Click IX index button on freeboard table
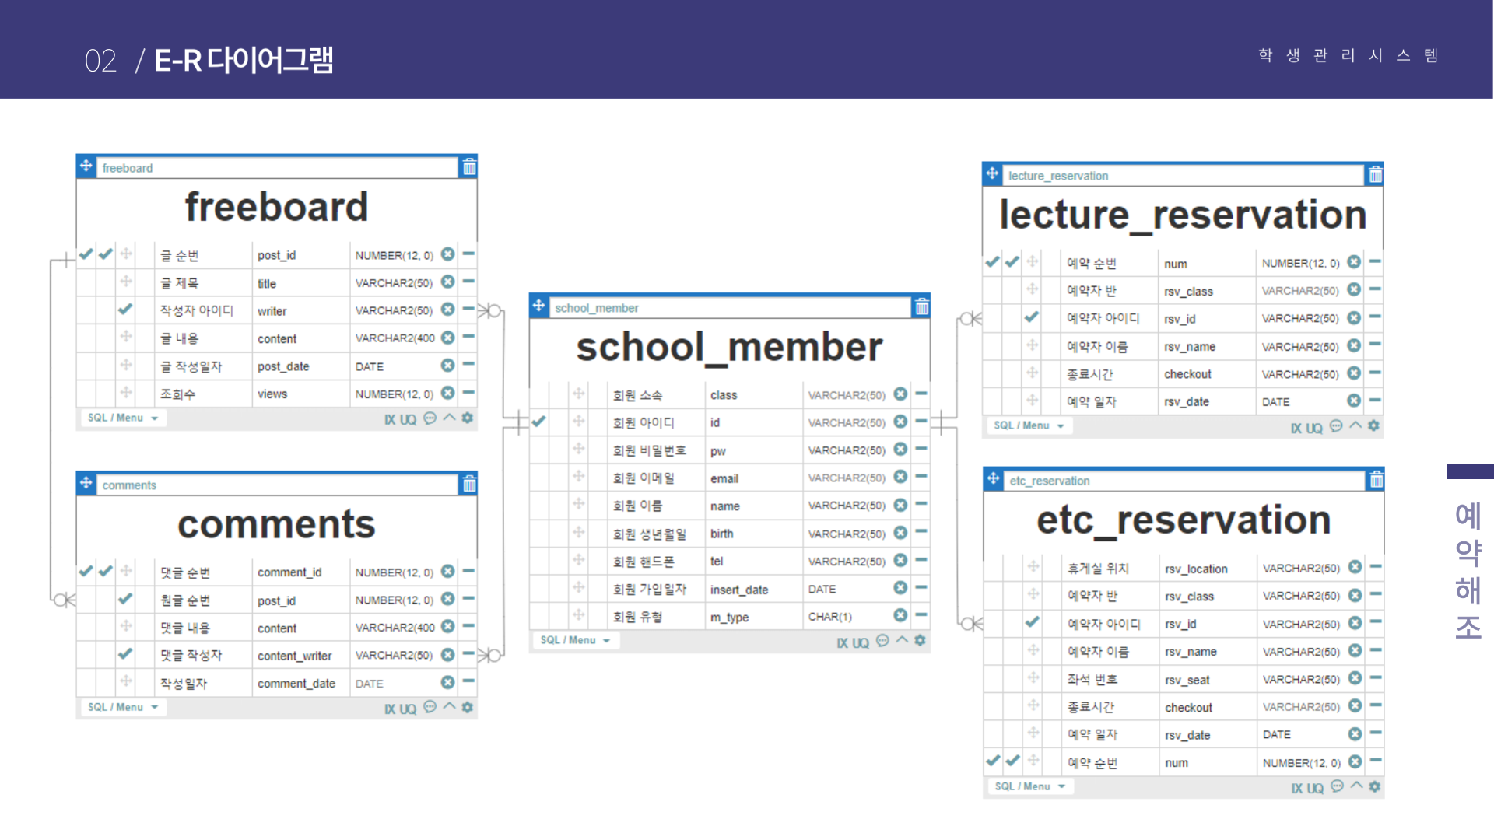 (390, 419)
